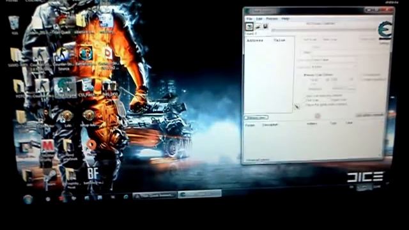Select the red M desktop icon
This screenshot has height=230, width=409.
coord(47,149)
